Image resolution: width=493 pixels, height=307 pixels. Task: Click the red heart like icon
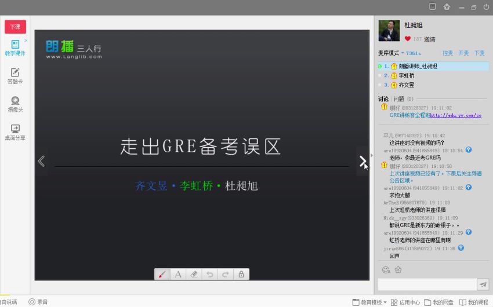tap(408, 39)
